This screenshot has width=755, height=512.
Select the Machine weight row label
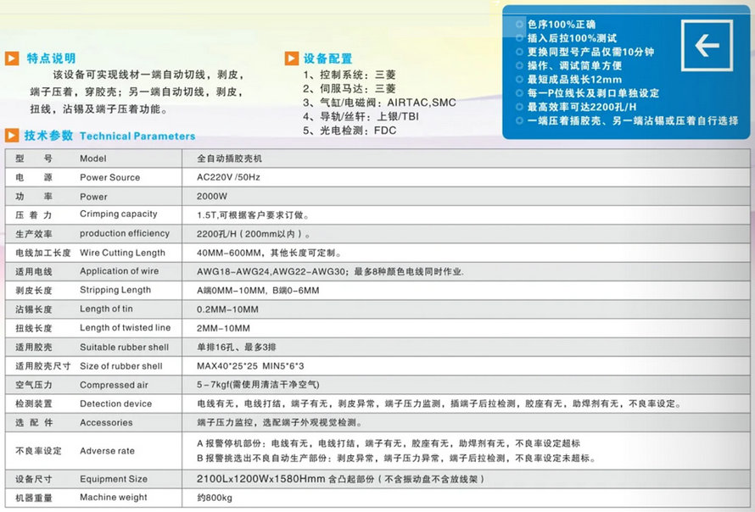(x=113, y=498)
